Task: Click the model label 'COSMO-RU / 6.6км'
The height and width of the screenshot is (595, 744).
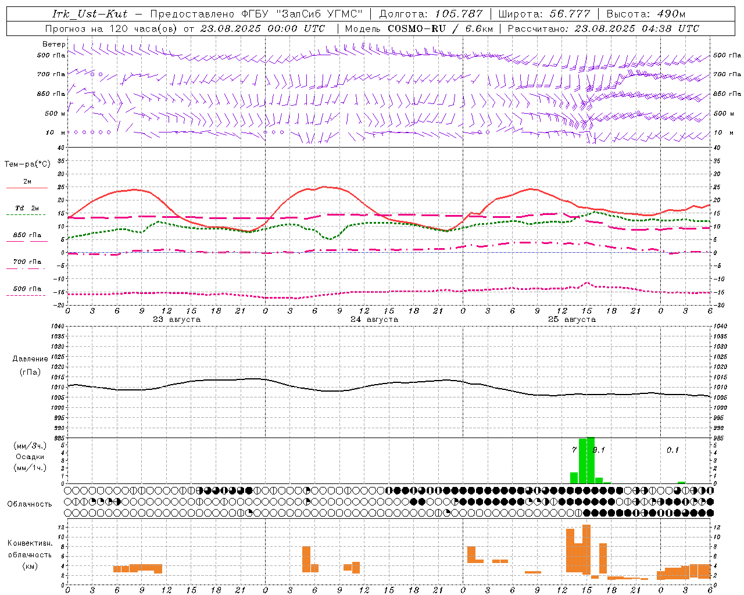Action: pyautogui.click(x=440, y=28)
